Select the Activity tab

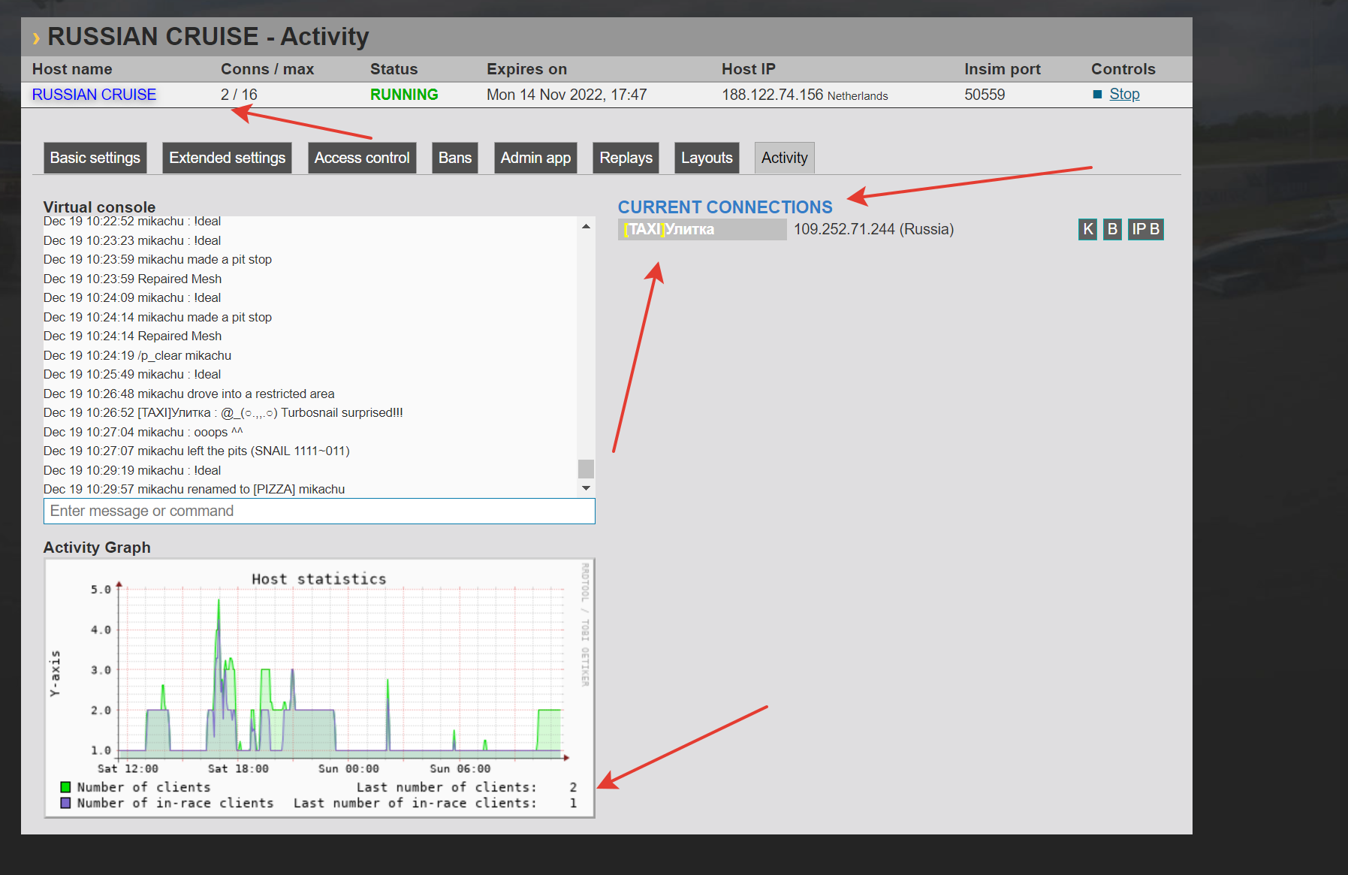(x=785, y=158)
